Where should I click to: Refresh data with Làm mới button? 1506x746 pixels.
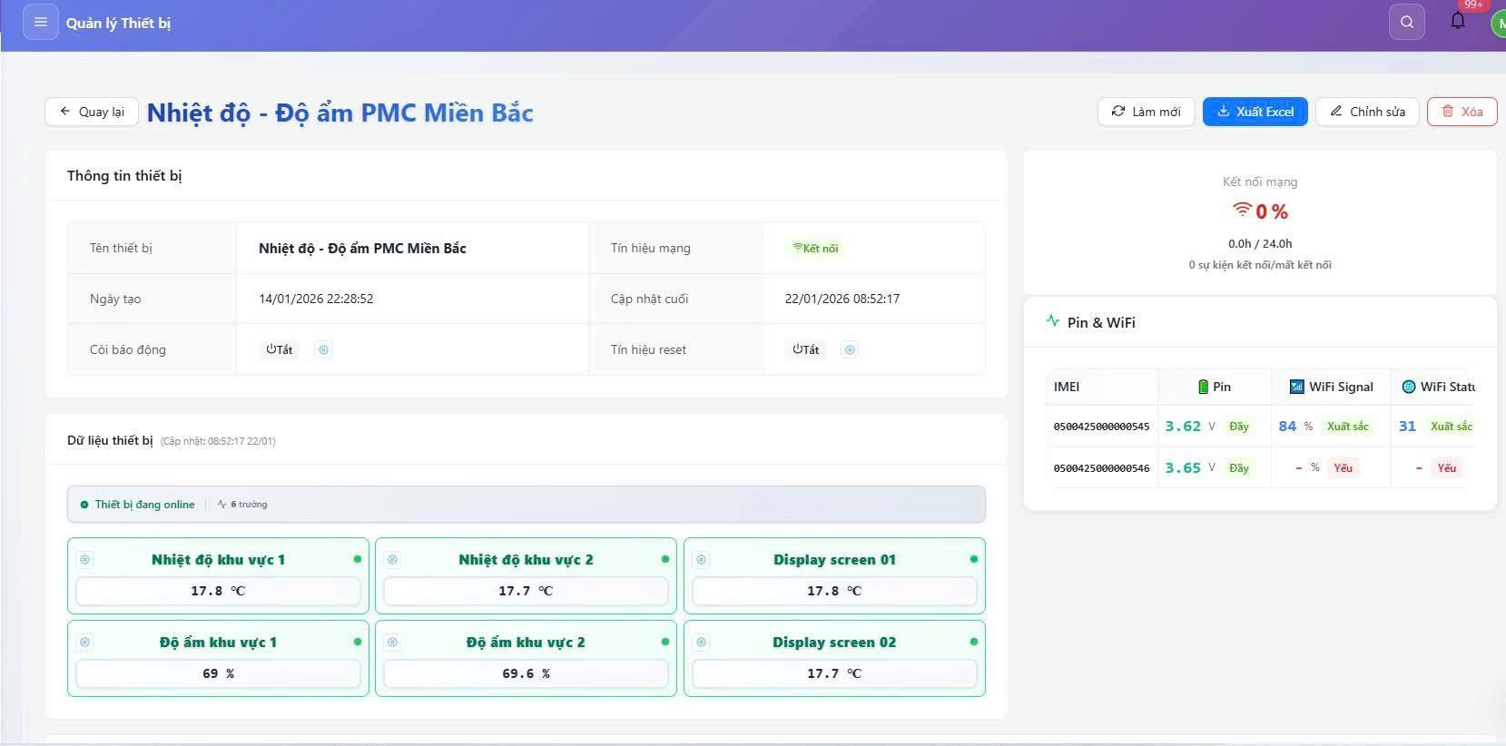point(1147,112)
